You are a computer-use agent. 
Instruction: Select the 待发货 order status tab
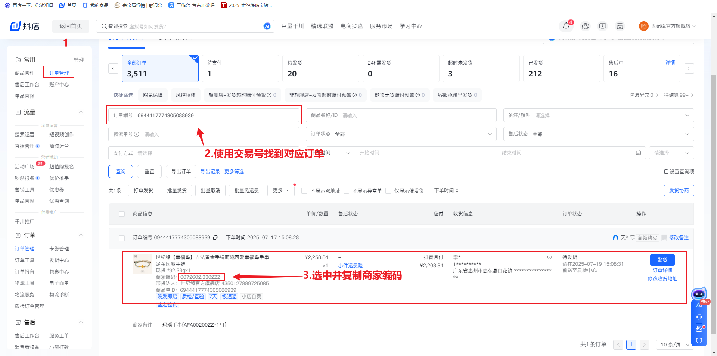[x=320, y=69]
